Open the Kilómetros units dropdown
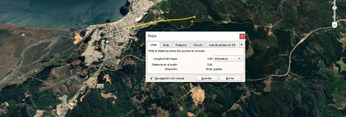This screenshot has height=117, width=346. coord(228,59)
